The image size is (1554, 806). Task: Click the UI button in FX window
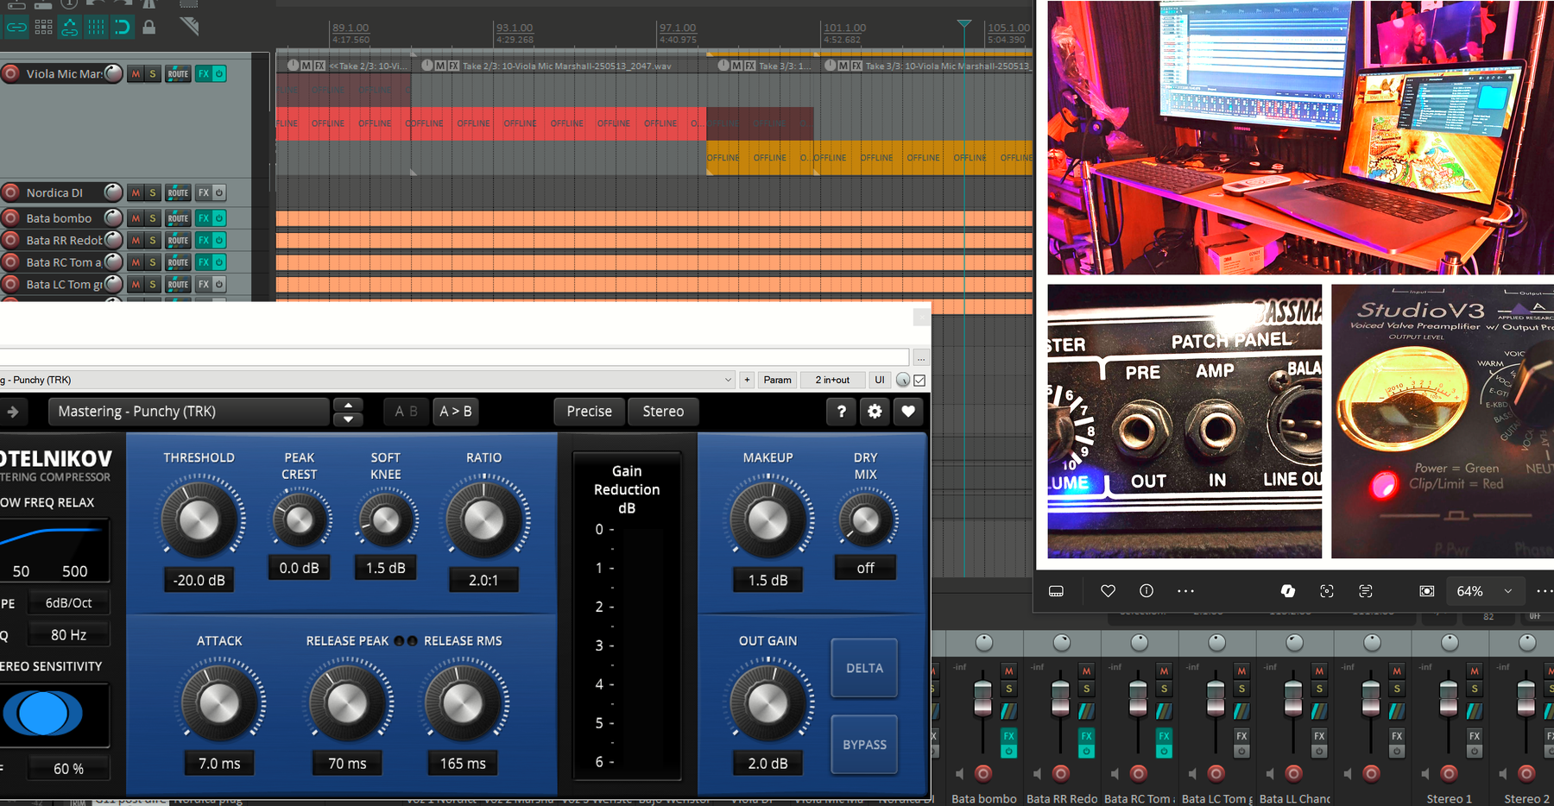pos(879,380)
